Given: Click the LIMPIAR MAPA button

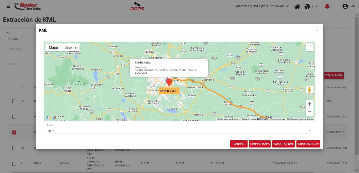Looking at the screenshot, I should coord(260,144).
